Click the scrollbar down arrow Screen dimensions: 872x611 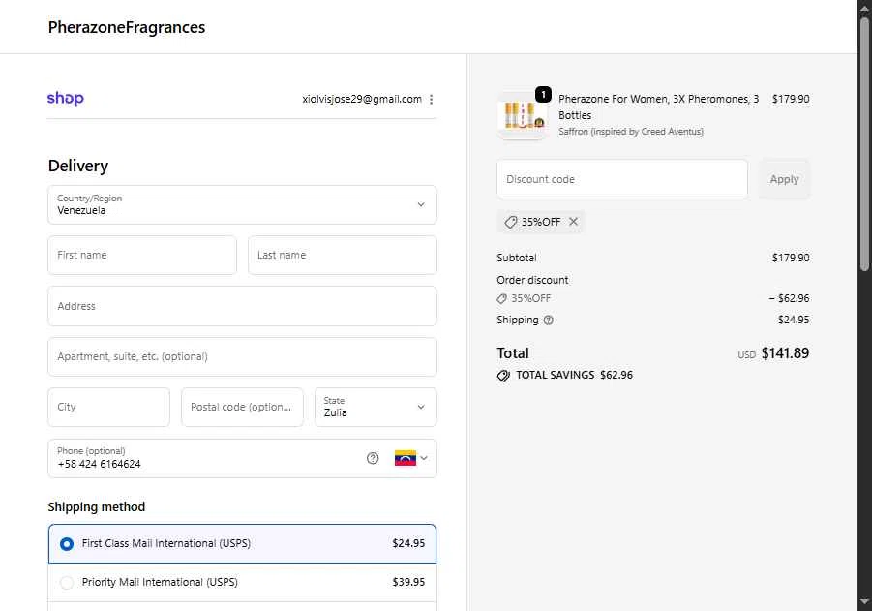point(865,601)
